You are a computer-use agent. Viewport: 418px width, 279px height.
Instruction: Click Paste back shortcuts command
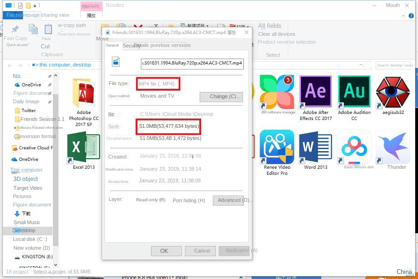pos(74,34)
